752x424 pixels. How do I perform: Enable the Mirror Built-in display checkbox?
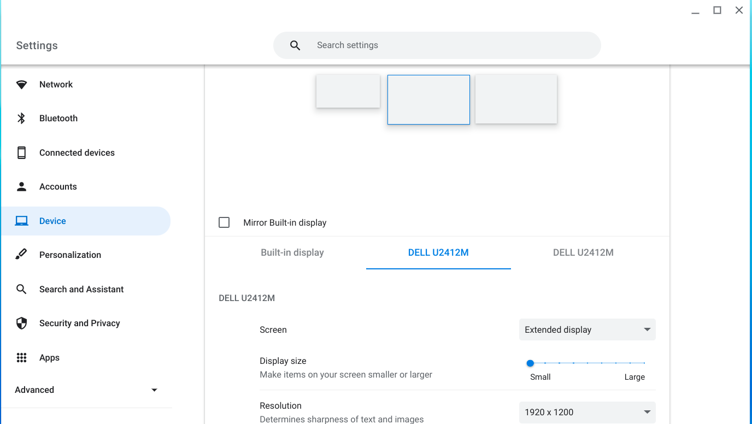pos(224,222)
